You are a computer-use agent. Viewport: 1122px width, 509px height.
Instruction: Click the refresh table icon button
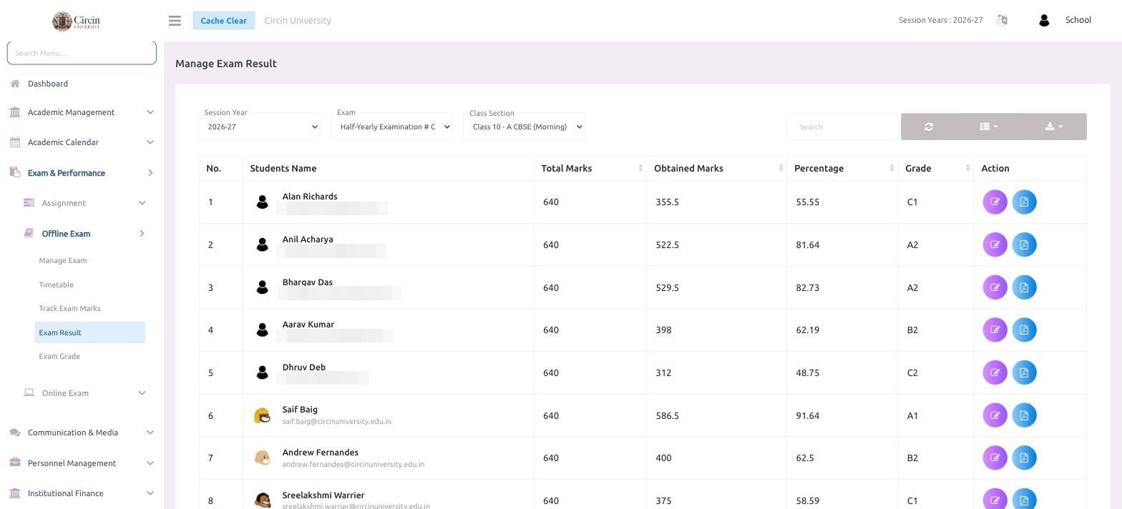pyautogui.click(x=928, y=127)
